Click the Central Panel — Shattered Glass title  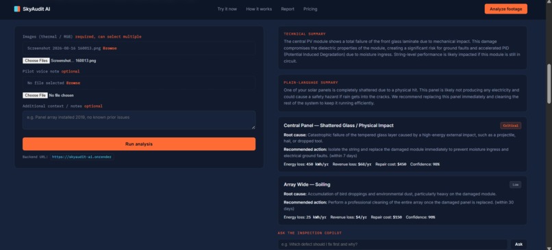pyautogui.click(x=338, y=126)
